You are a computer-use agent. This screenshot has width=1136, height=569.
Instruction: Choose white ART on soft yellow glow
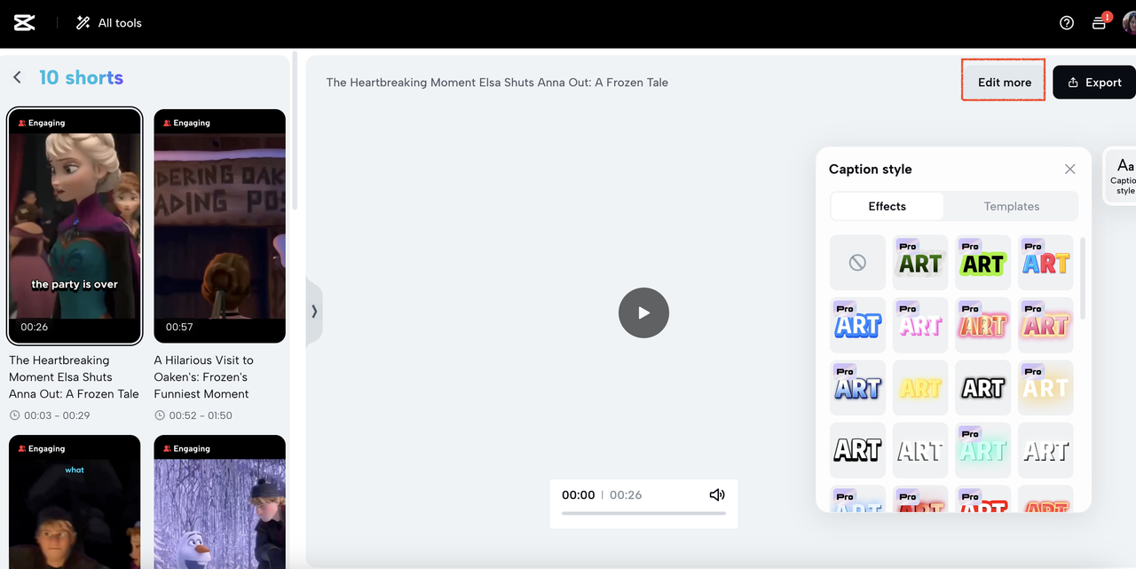[x=1045, y=387]
